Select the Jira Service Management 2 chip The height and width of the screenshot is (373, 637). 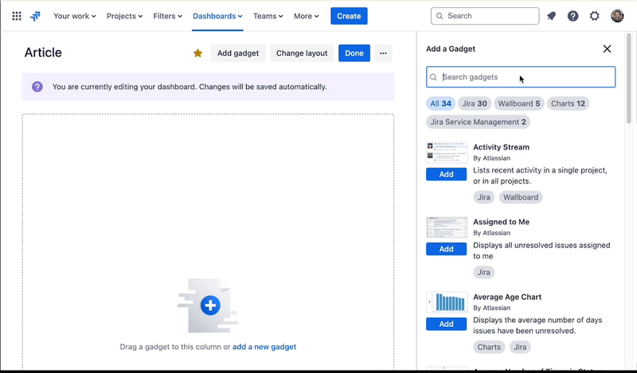[479, 122]
